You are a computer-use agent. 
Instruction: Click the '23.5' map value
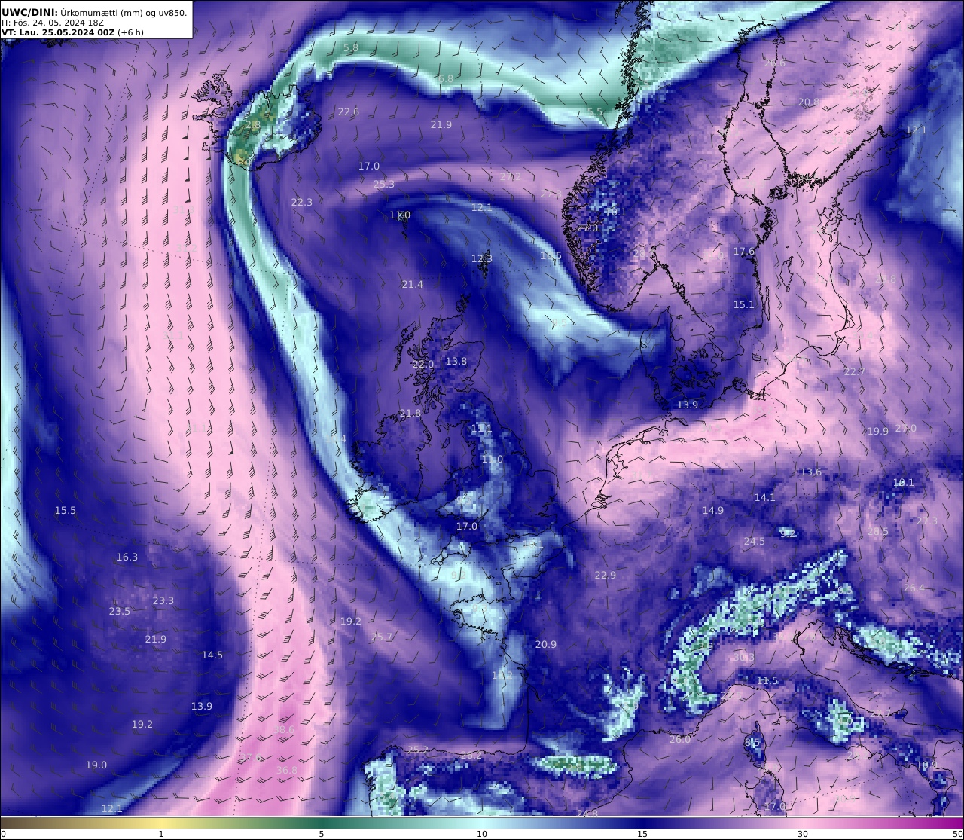pyautogui.click(x=120, y=611)
